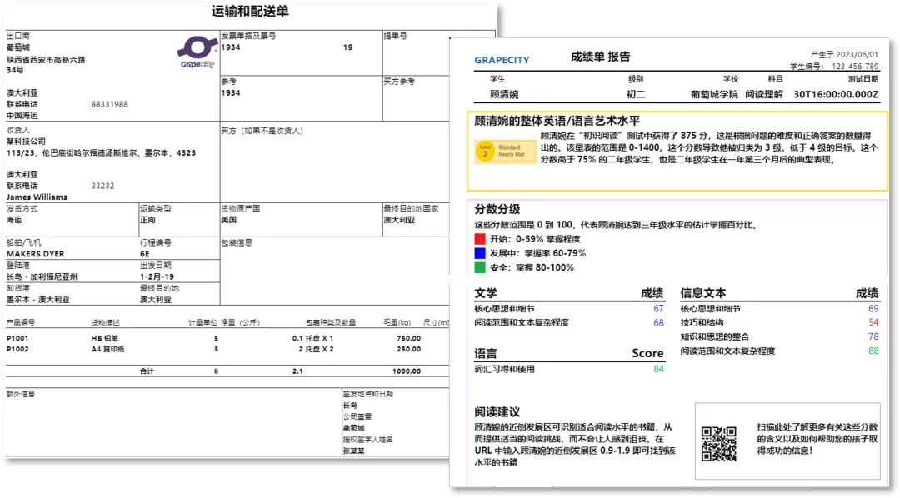Select the phone number 88331988

click(x=110, y=104)
